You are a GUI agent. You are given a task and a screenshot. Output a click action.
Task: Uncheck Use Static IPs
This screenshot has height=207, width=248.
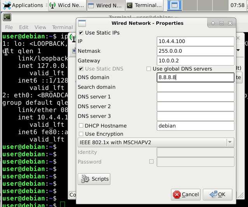81,33
